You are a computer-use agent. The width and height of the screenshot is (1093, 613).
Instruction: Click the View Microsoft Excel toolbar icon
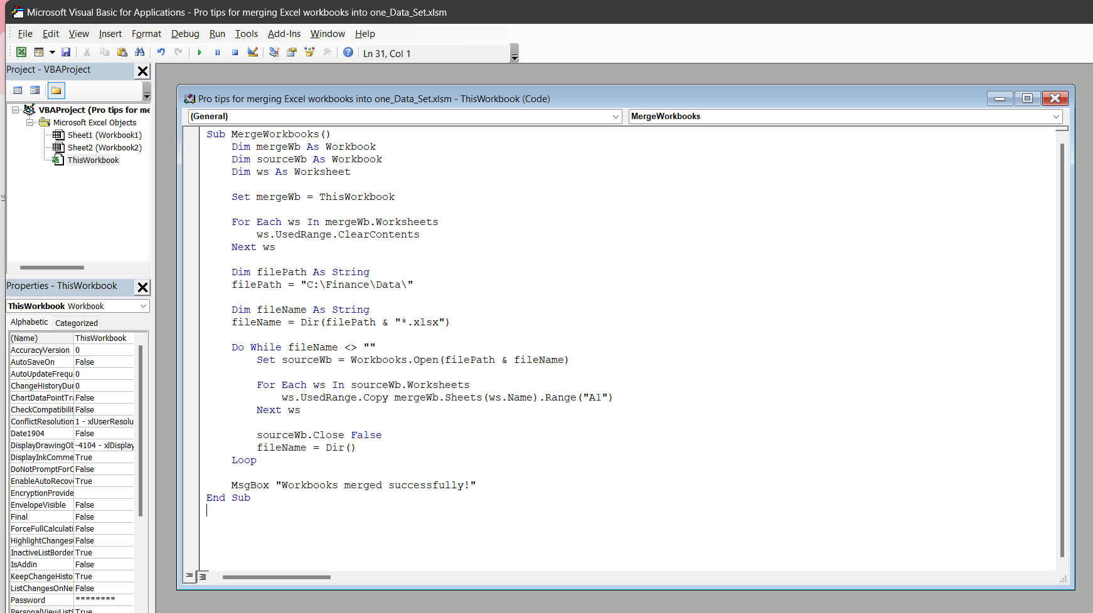[x=21, y=53]
